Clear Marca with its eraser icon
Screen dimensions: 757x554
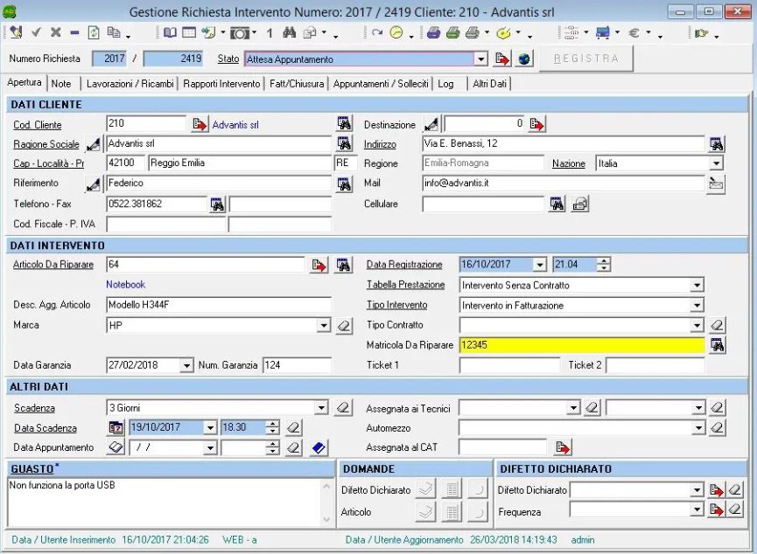click(344, 325)
